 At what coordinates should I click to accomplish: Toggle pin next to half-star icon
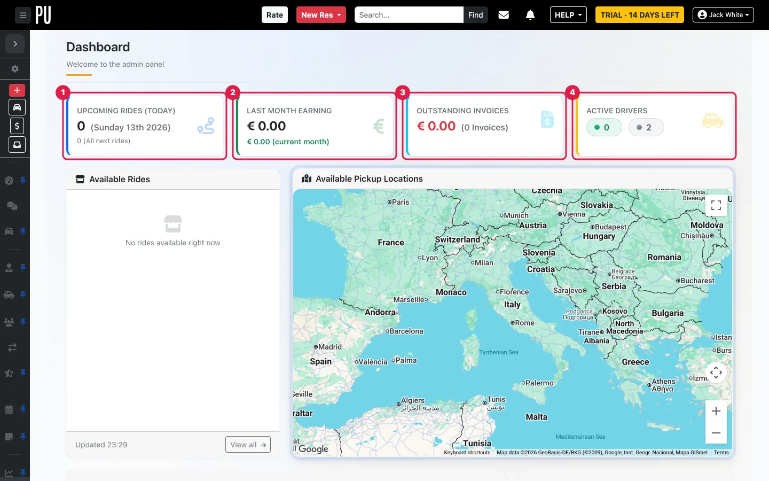(x=23, y=373)
